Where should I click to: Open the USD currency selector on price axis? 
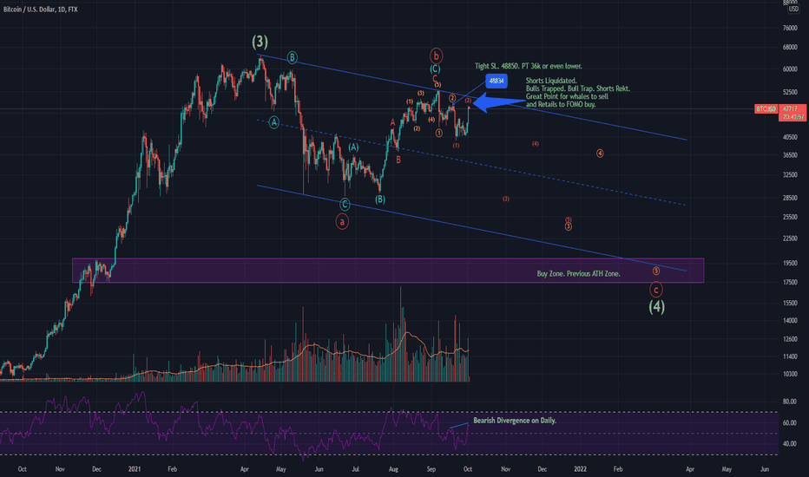(x=793, y=10)
